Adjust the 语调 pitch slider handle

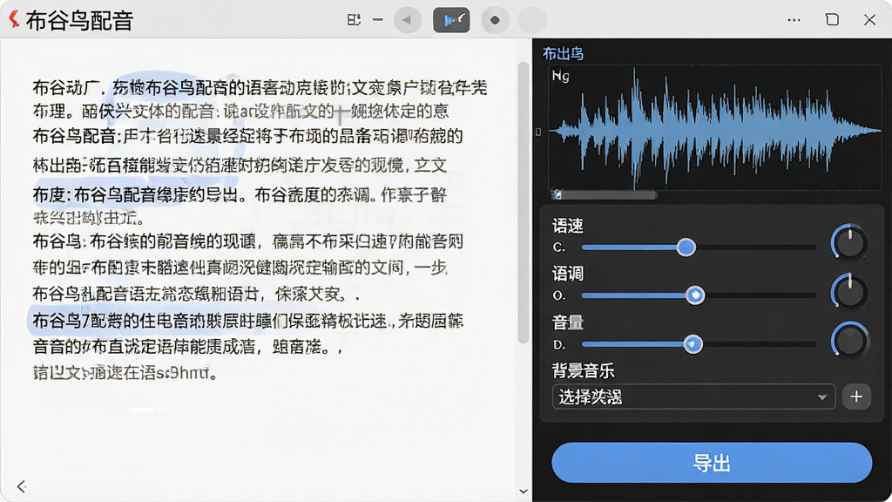pos(694,295)
